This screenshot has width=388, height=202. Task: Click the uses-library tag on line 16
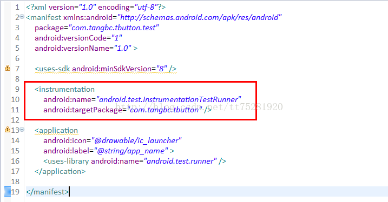click(x=66, y=161)
